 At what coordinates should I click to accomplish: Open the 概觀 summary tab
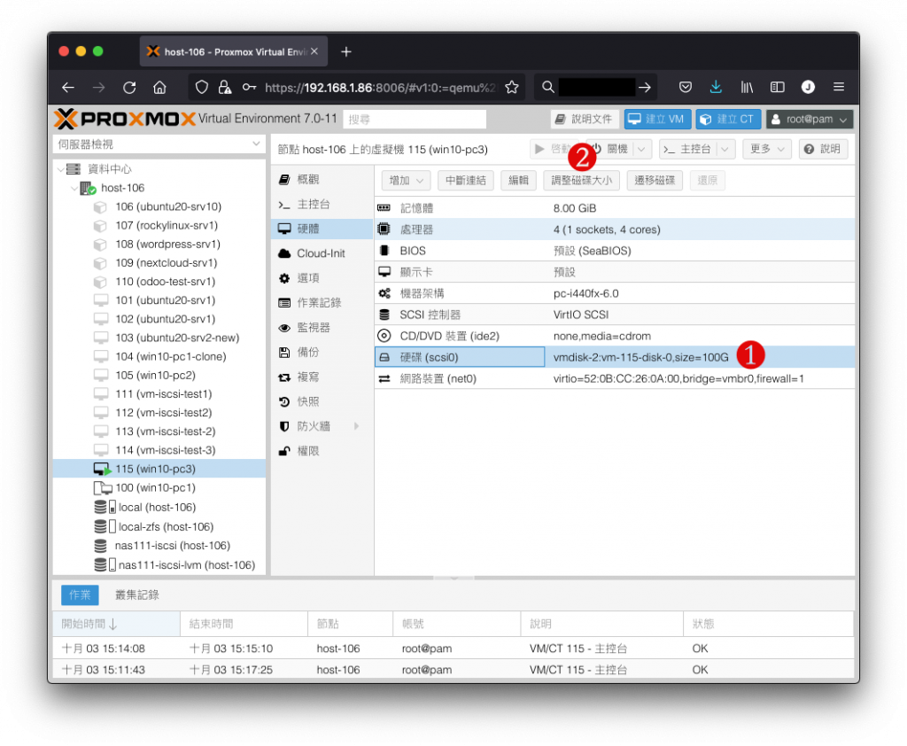click(322, 179)
